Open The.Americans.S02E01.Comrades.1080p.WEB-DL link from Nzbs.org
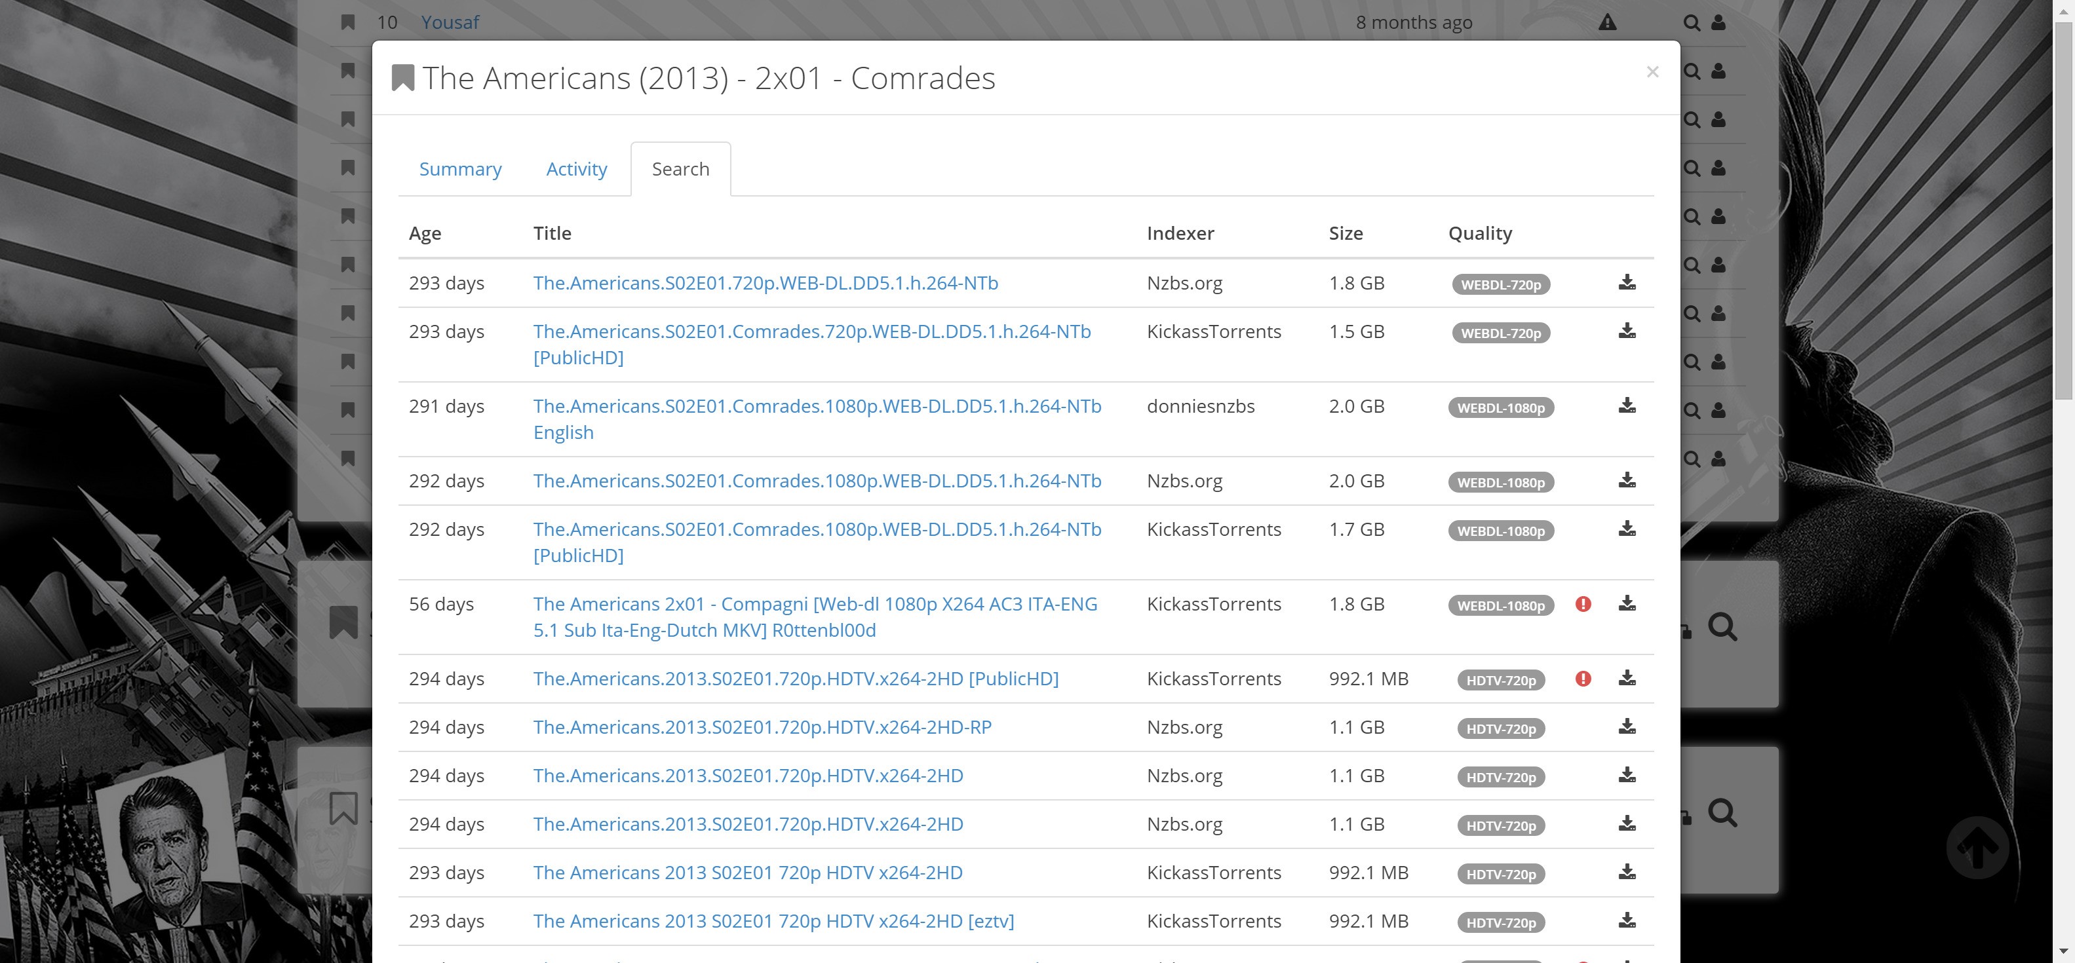Screen dimensions: 2075x963 [x=816, y=481]
